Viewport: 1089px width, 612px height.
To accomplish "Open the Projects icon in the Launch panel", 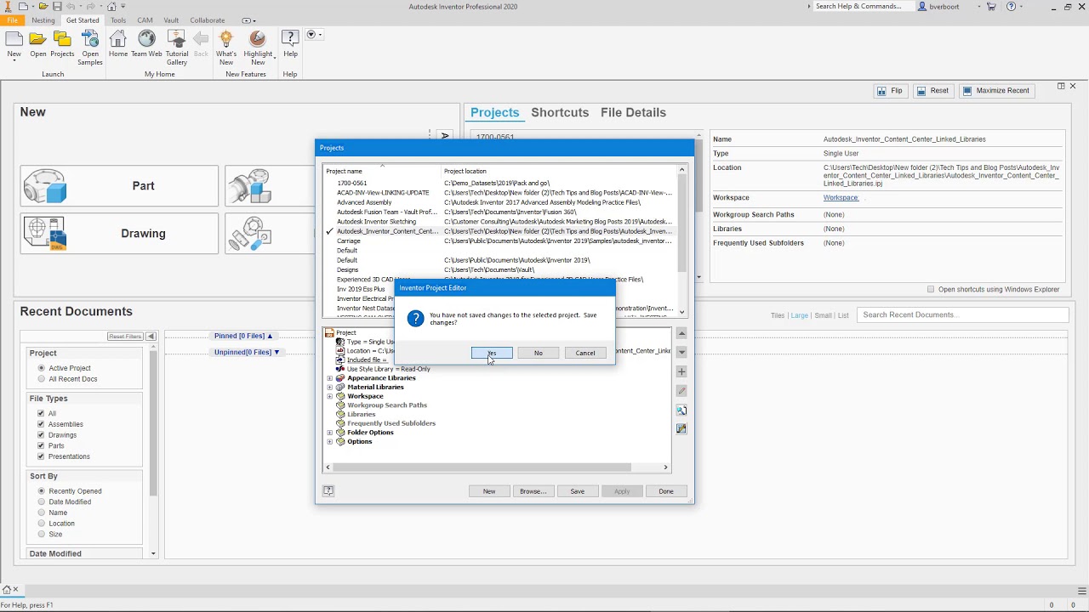I will point(62,39).
